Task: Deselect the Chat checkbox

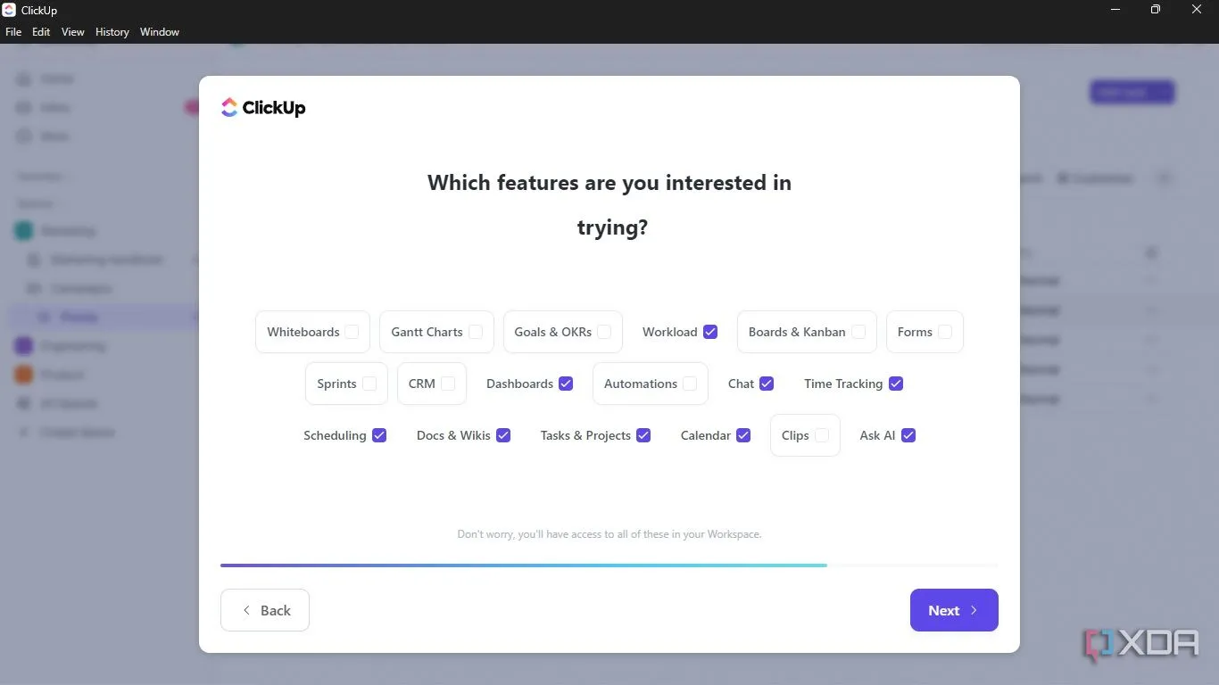Action: [767, 384]
